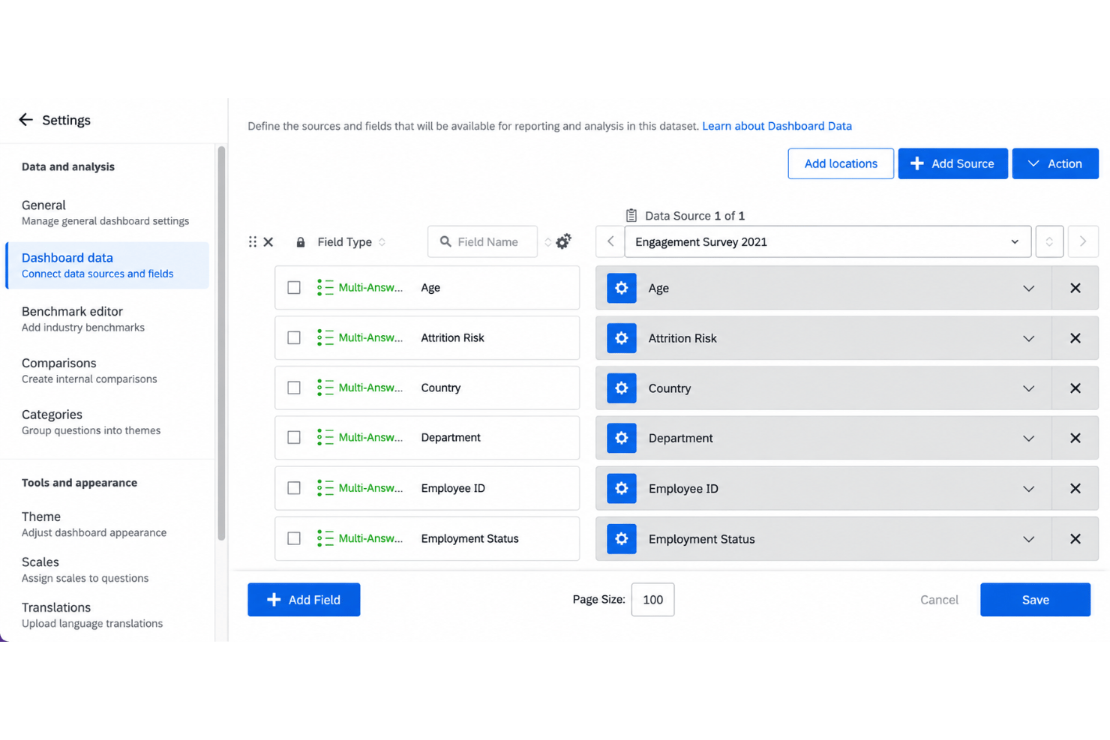
Task: Expand the Employment Status source dropdown
Action: tap(1028, 540)
